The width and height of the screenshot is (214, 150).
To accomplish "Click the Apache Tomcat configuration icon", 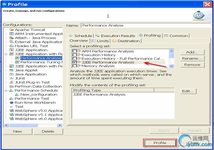I will [12, 30].
